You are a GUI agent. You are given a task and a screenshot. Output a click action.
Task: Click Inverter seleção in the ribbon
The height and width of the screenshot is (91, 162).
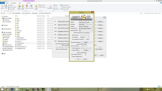pos(65,9)
